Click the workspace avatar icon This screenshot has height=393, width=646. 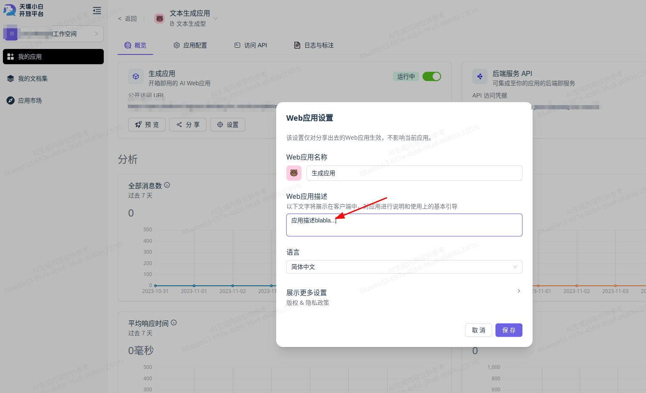click(12, 33)
